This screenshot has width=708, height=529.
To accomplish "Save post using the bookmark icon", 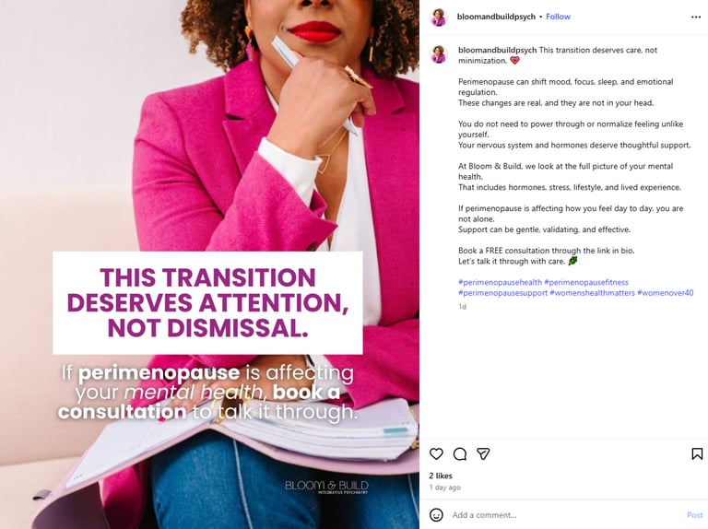I will point(697,453).
